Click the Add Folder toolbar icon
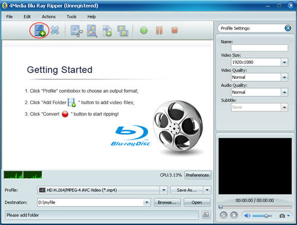Image resolution: width=297 pixels, height=225 pixels. tap(40, 30)
